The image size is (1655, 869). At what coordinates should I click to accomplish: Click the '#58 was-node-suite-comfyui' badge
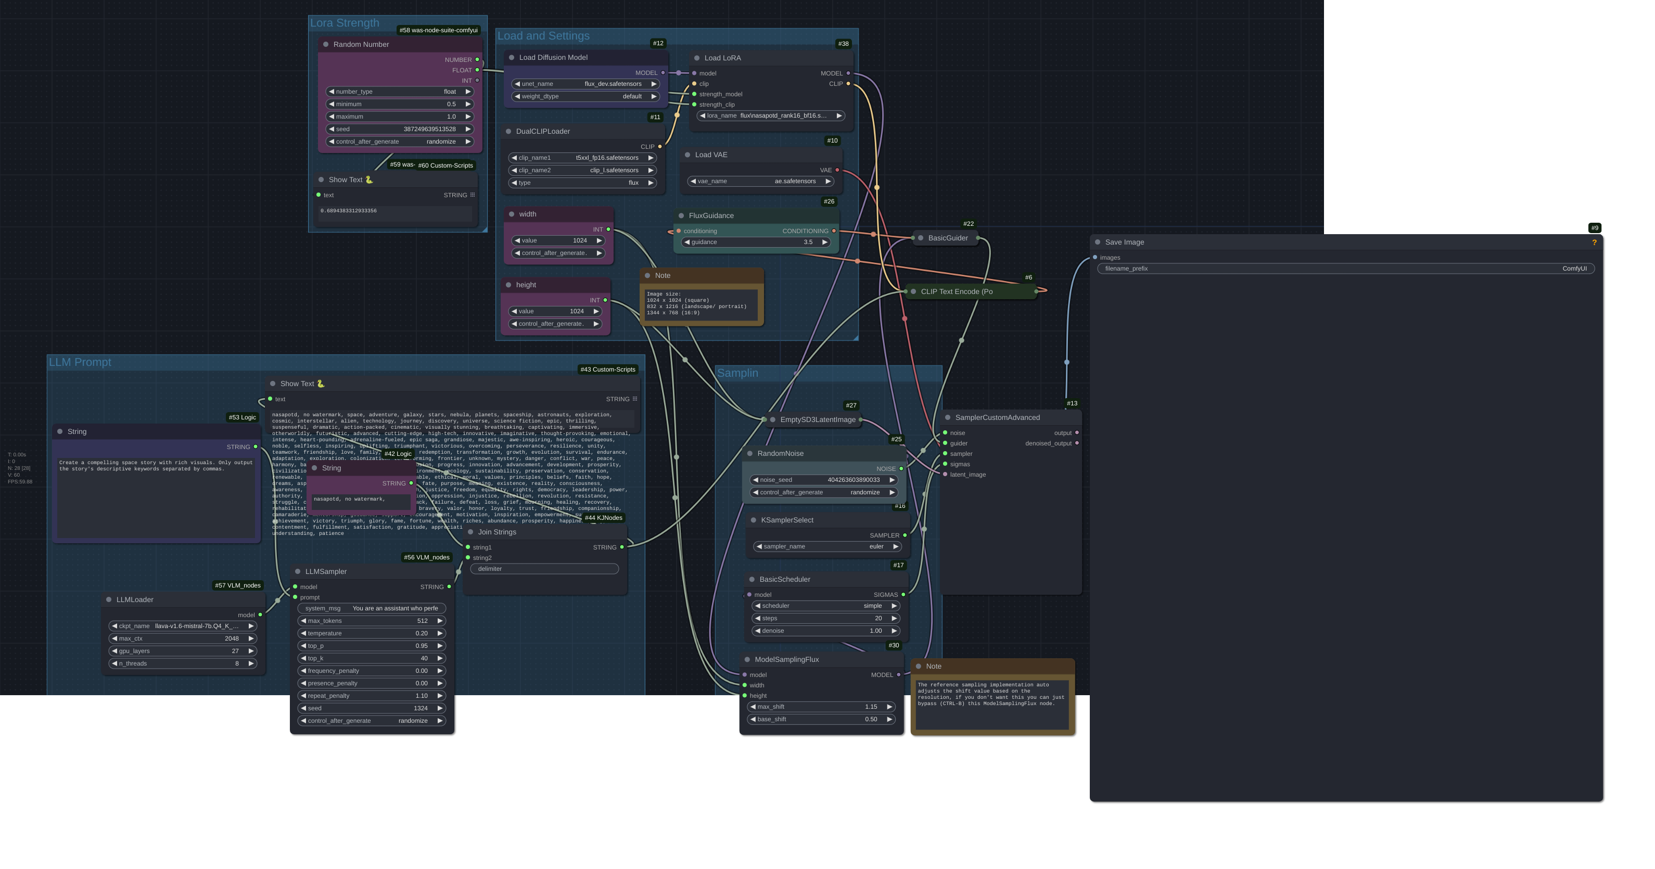438,30
